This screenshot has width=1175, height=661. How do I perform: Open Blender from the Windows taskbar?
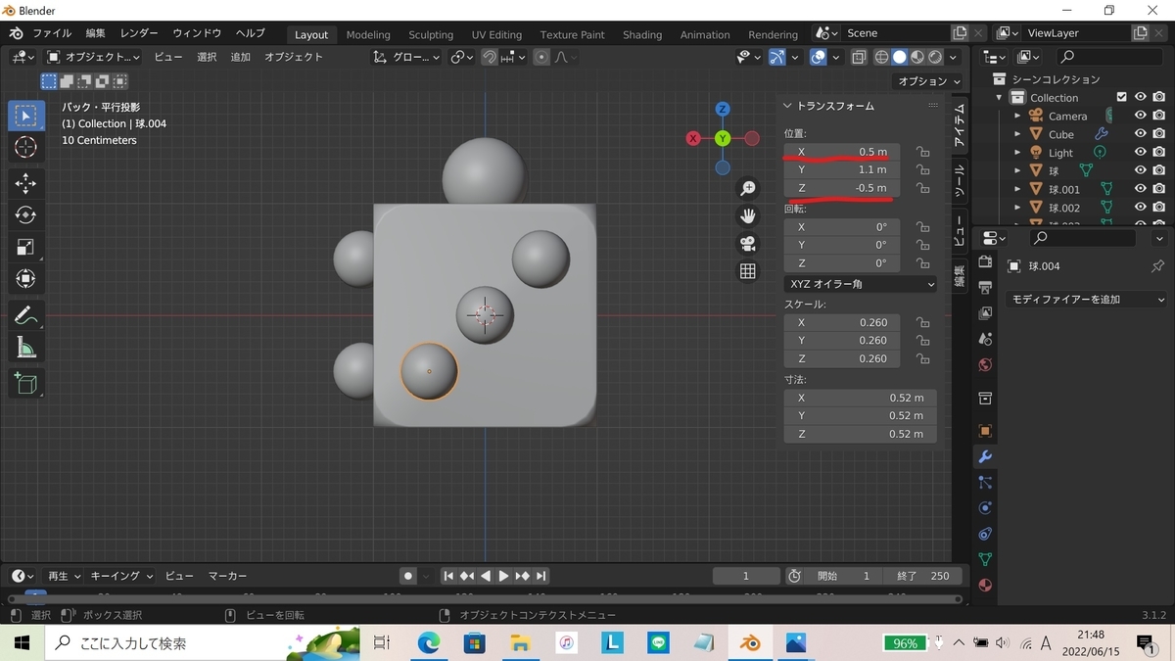(750, 643)
